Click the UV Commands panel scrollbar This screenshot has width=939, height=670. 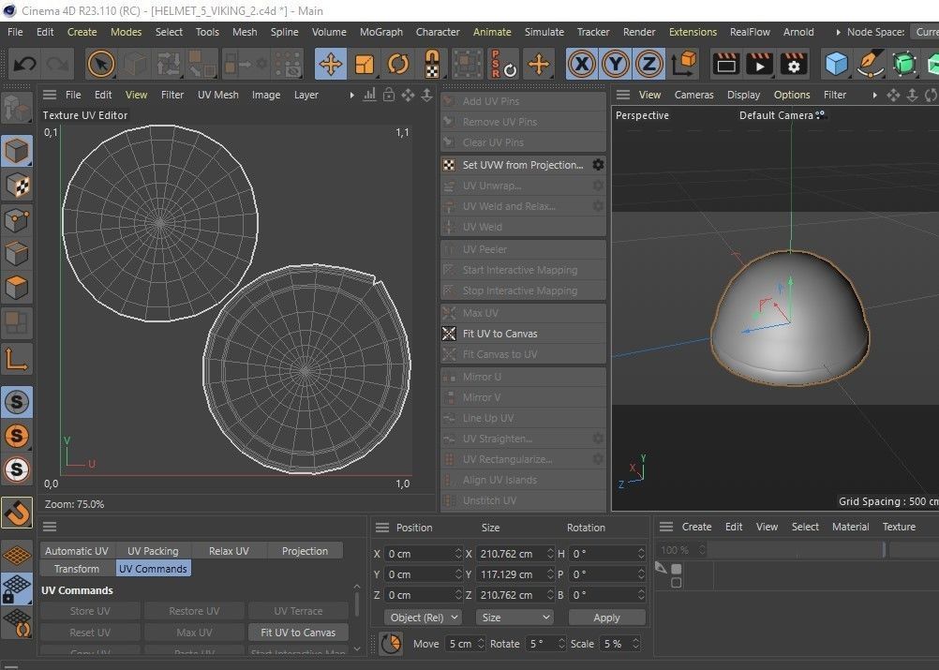357,606
